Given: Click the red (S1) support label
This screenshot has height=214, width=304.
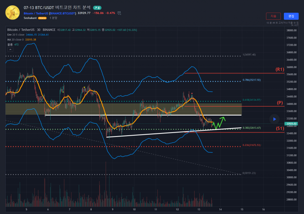Looking at the screenshot, I should coord(280,129).
